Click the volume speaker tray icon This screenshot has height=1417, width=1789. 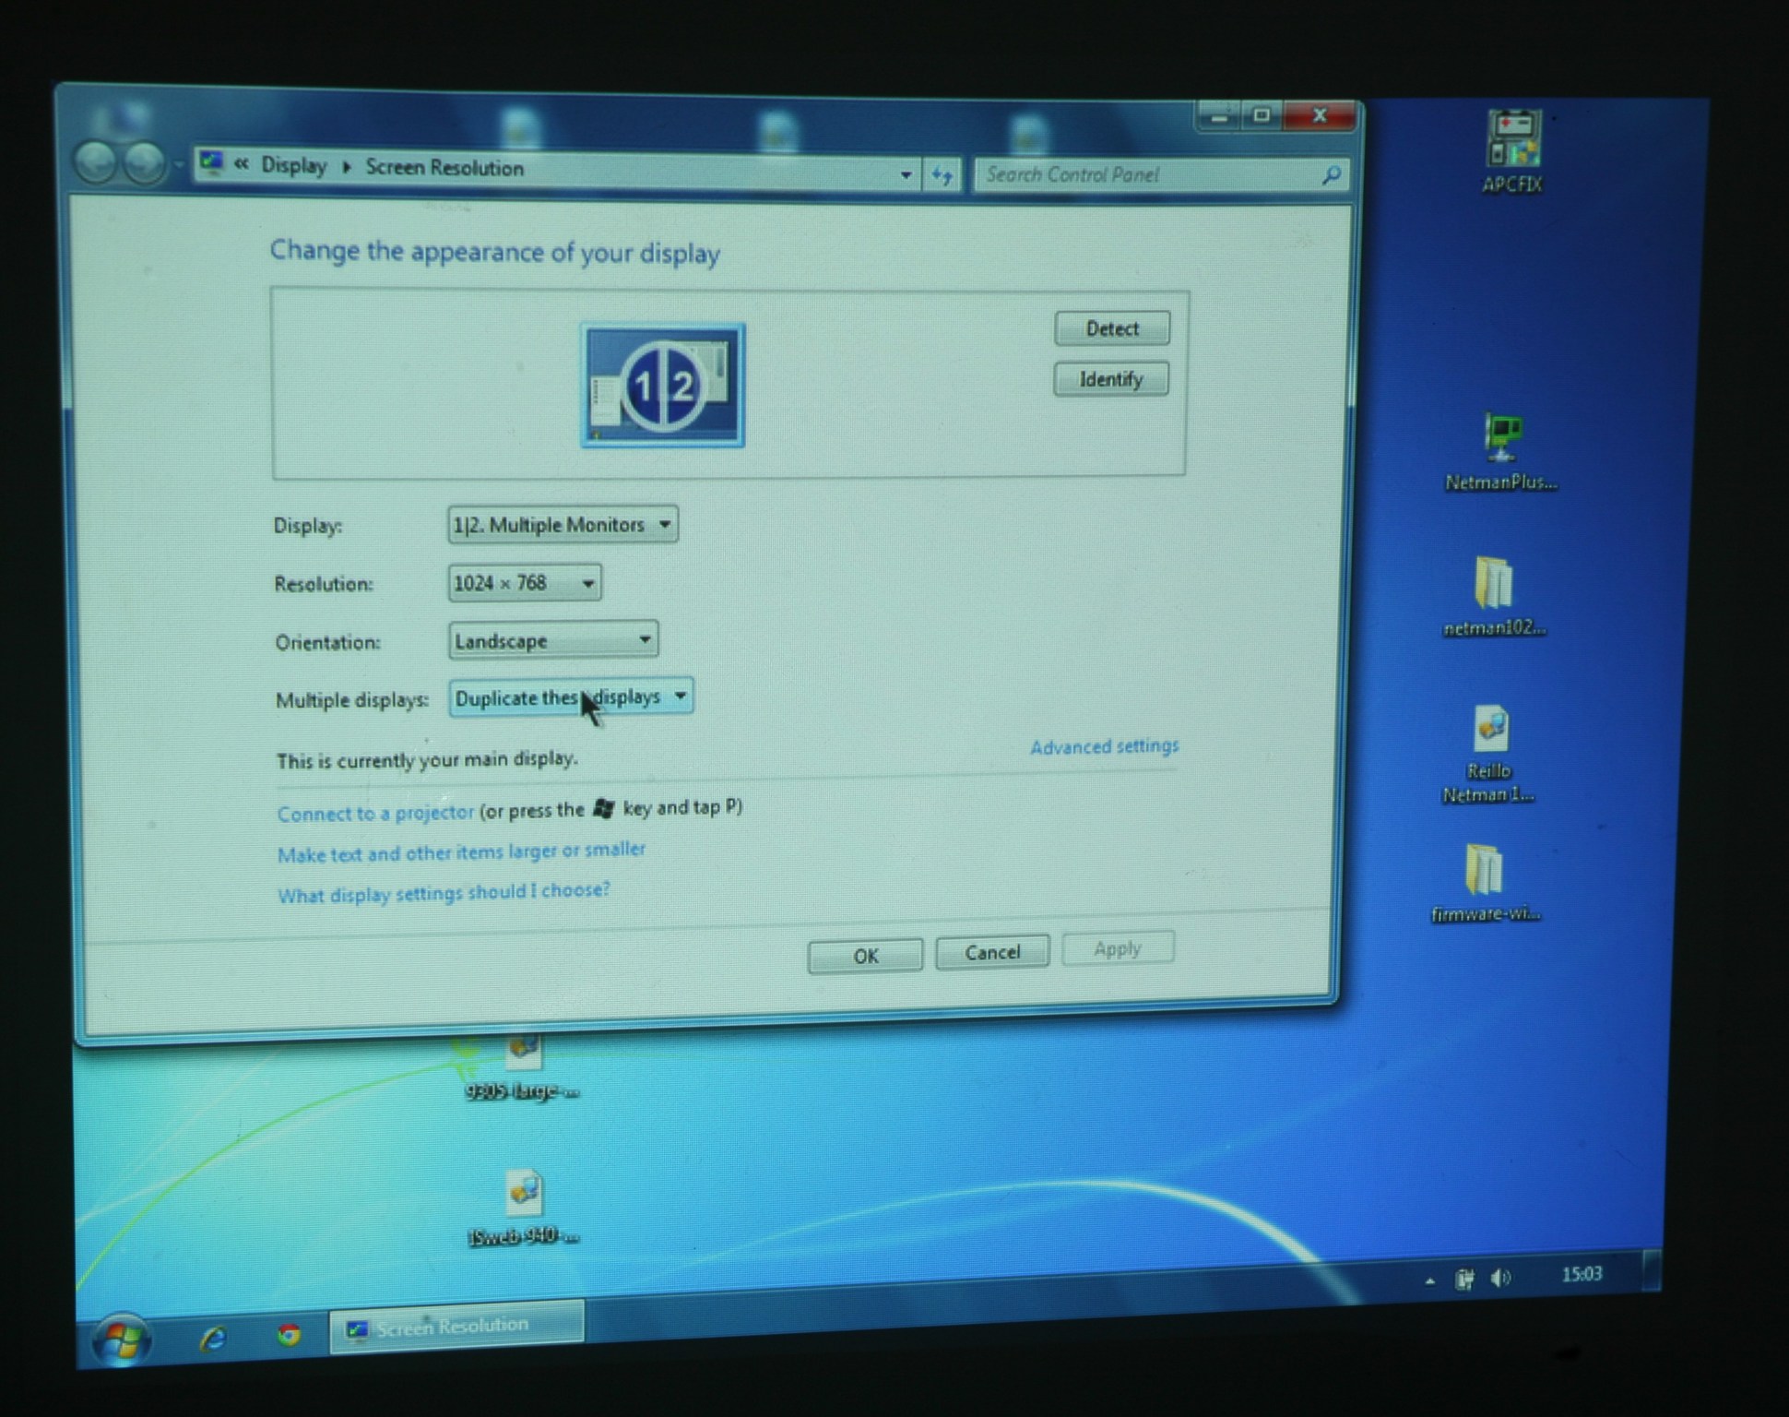tap(1501, 1278)
